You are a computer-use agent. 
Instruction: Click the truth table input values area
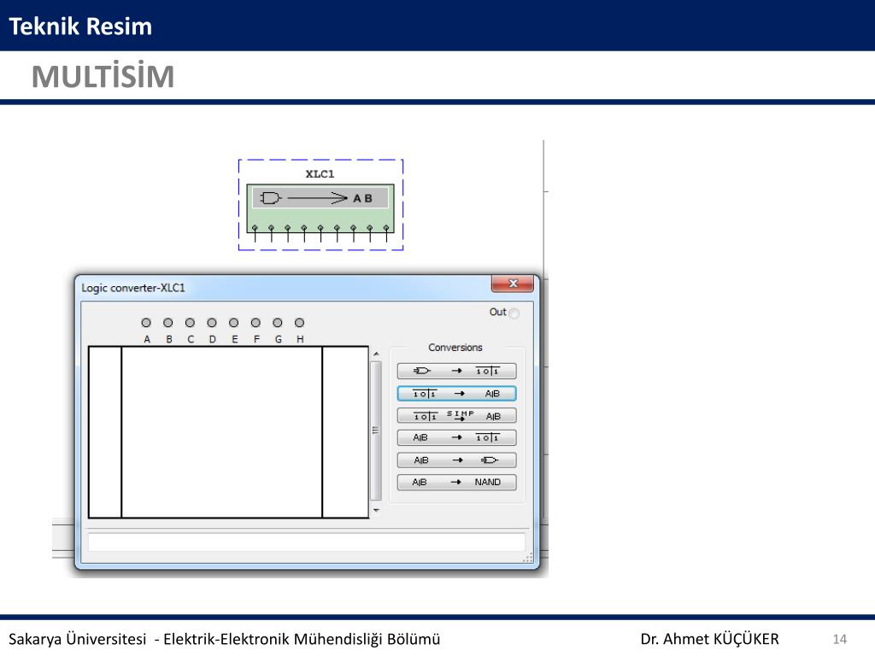coord(221,432)
